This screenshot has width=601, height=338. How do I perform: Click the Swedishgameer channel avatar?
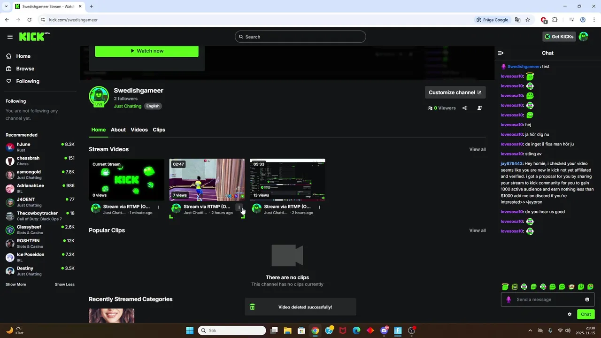point(99,97)
